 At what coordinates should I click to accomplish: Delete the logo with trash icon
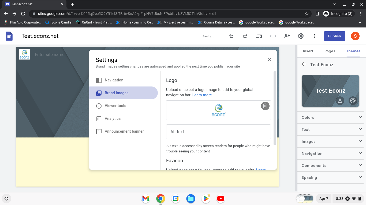[265, 106]
